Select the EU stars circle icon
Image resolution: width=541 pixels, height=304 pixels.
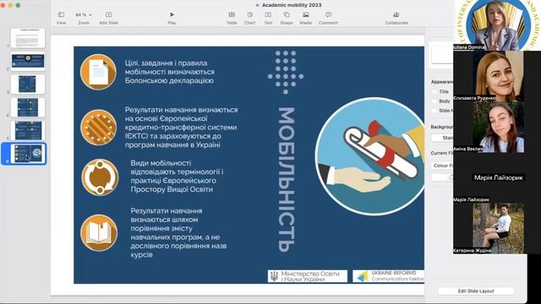(x=98, y=128)
